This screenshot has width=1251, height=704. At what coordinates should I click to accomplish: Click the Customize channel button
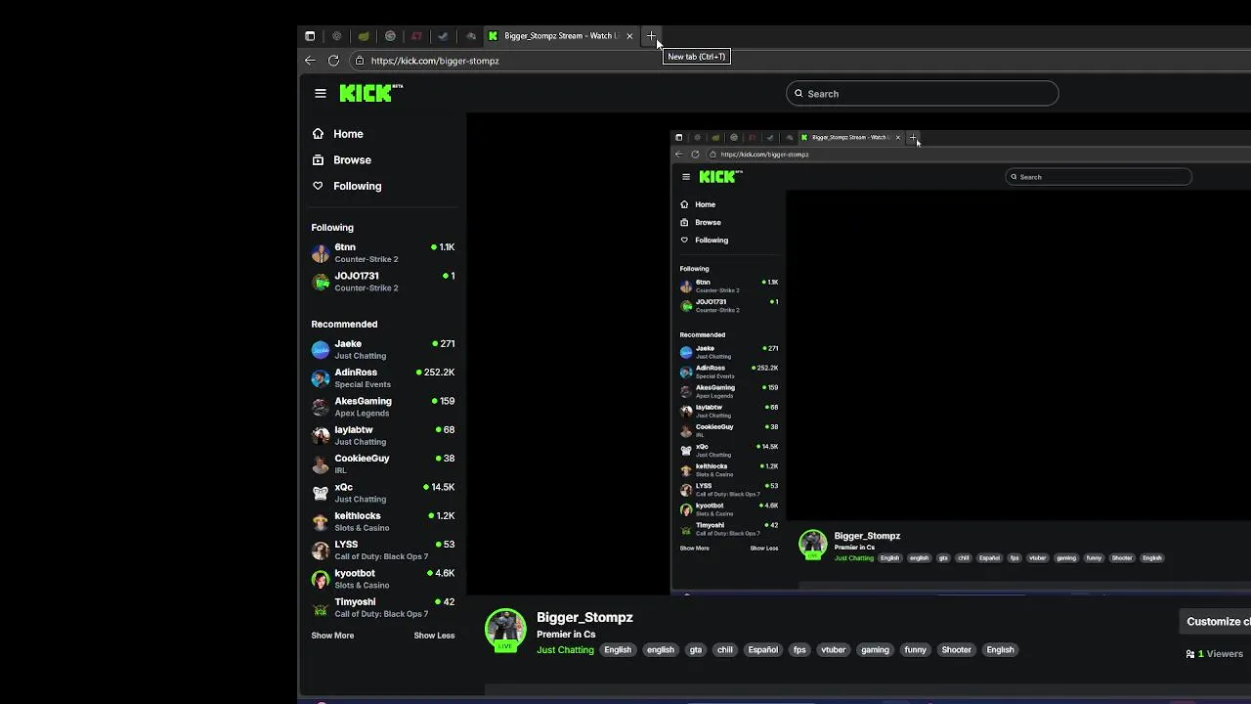click(1215, 622)
